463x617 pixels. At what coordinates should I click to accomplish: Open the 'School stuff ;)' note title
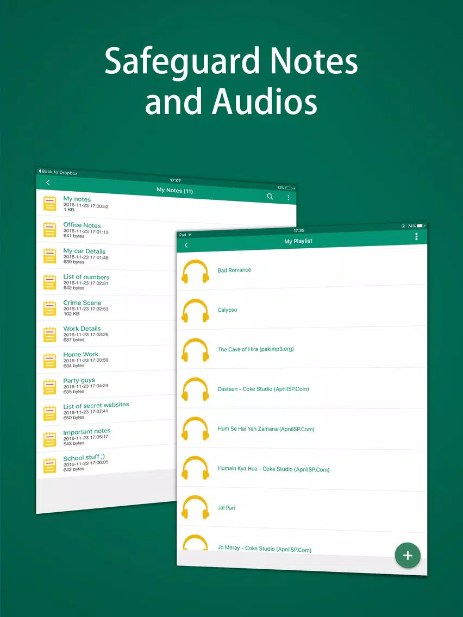click(x=84, y=458)
